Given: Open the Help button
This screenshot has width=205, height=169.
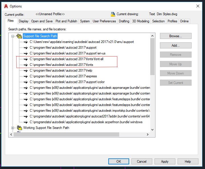Looking at the screenshot, I should 188,161.
